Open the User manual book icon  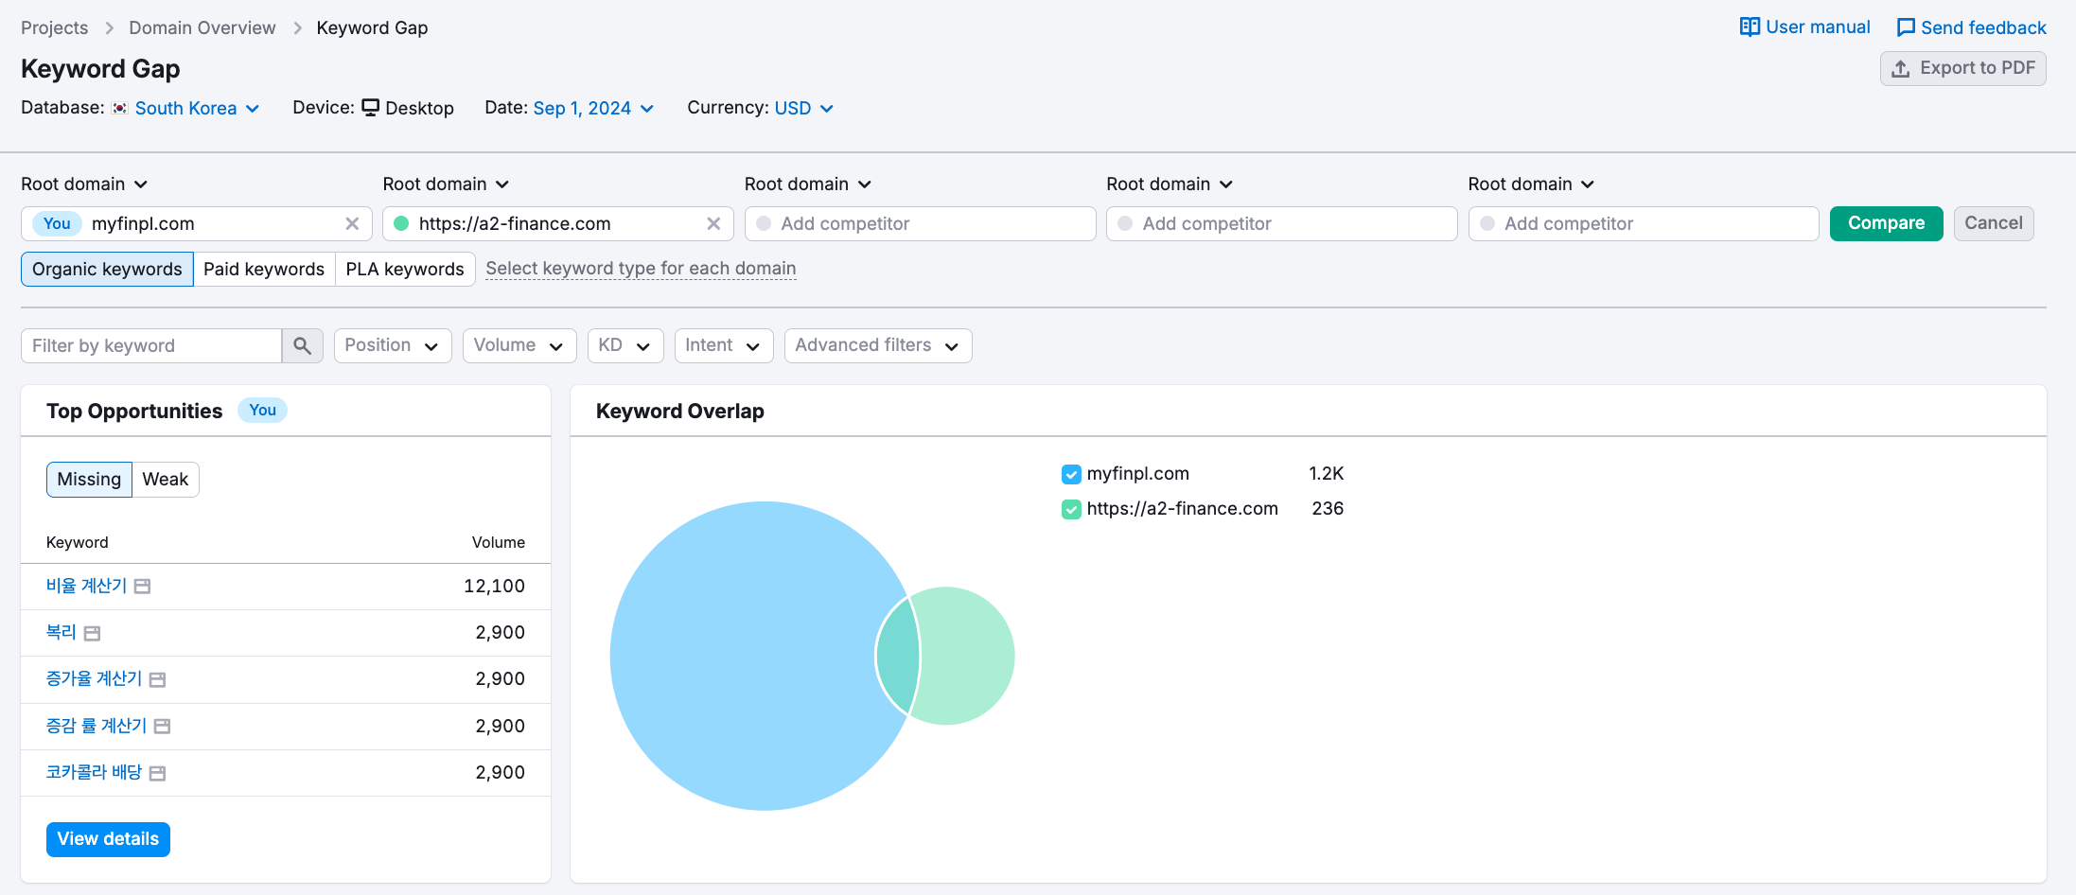[1750, 27]
